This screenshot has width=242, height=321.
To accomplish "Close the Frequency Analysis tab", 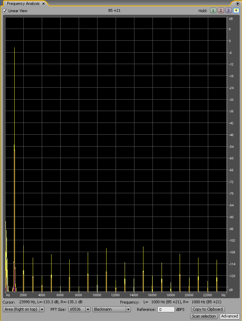I will [44, 4].
